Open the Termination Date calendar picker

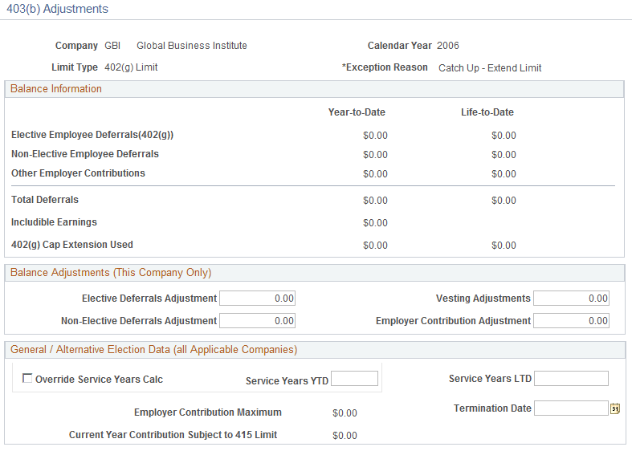pyautogui.click(x=615, y=408)
